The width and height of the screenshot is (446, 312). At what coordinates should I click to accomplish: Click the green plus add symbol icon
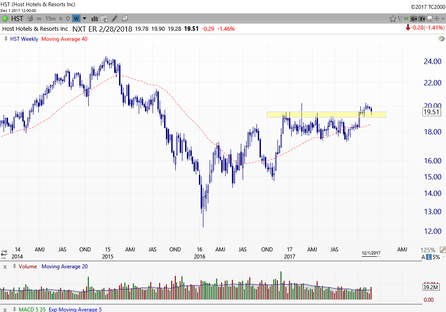[5, 18]
